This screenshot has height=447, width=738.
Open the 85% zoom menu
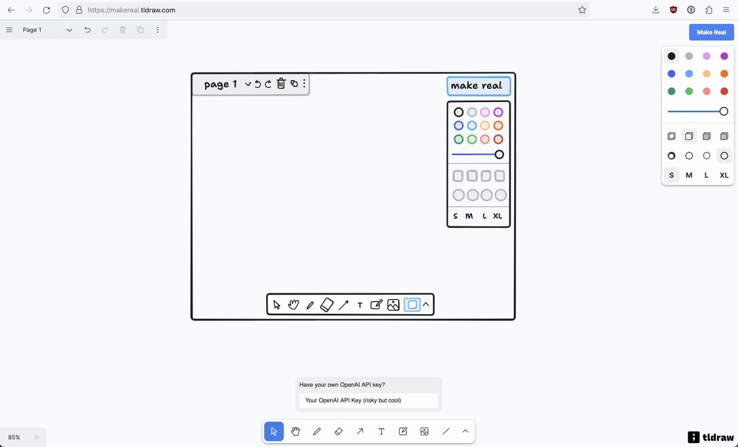coord(14,437)
